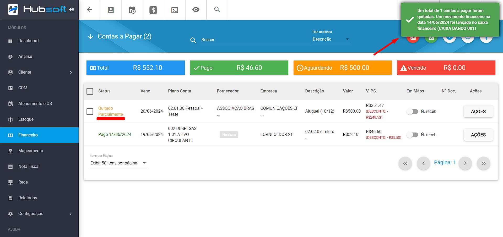
Task: Sort by the Plano Conta column header
Action: (180, 91)
